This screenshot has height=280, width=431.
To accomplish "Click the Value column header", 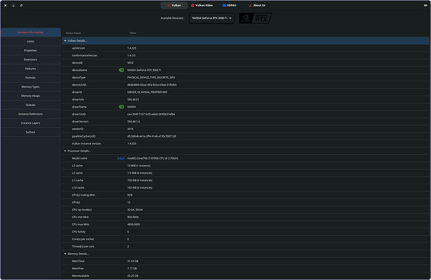I will [x=132, y=33].
